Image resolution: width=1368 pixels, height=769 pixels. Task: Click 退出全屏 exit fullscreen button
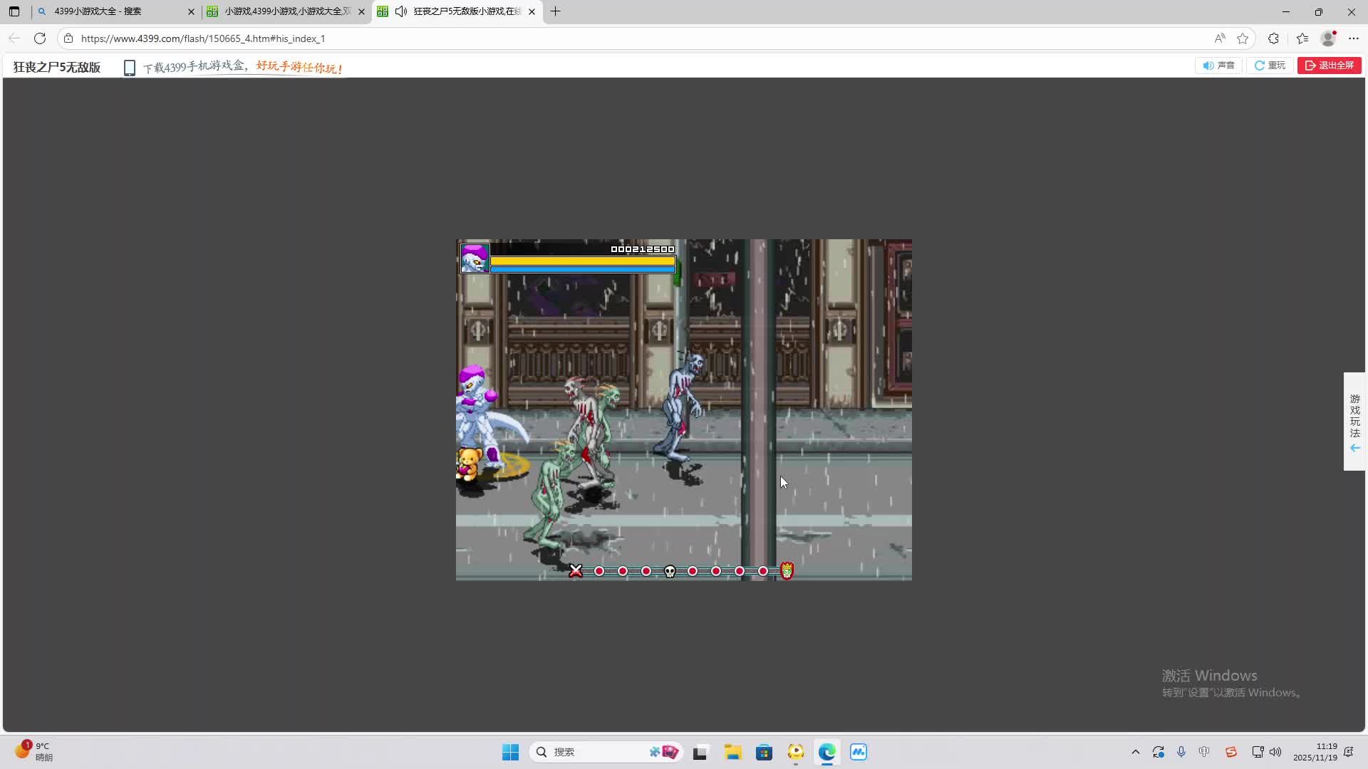pos(1329,66)
